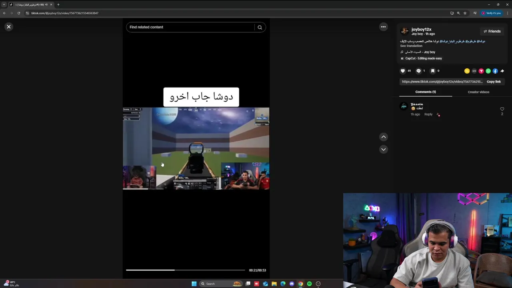512x288 pixels.
Task: Open more share options arrow
Action: click(x=502, y=71)
